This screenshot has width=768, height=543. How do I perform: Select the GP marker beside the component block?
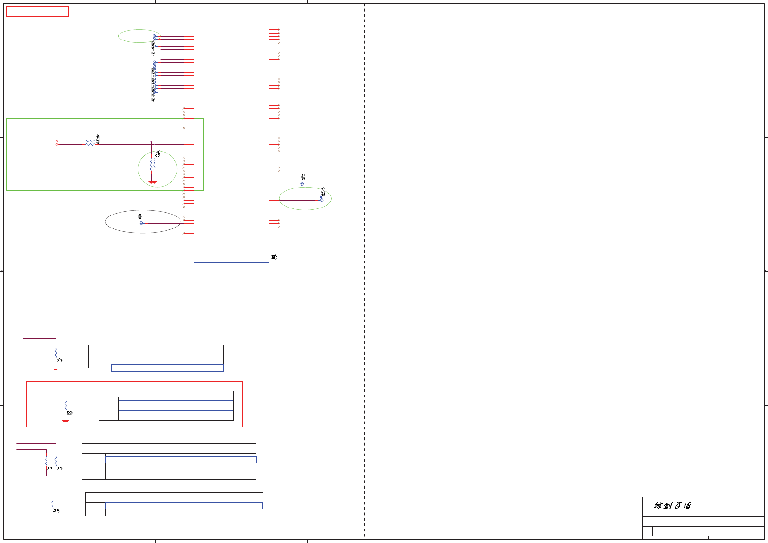[x=274, y=257]
